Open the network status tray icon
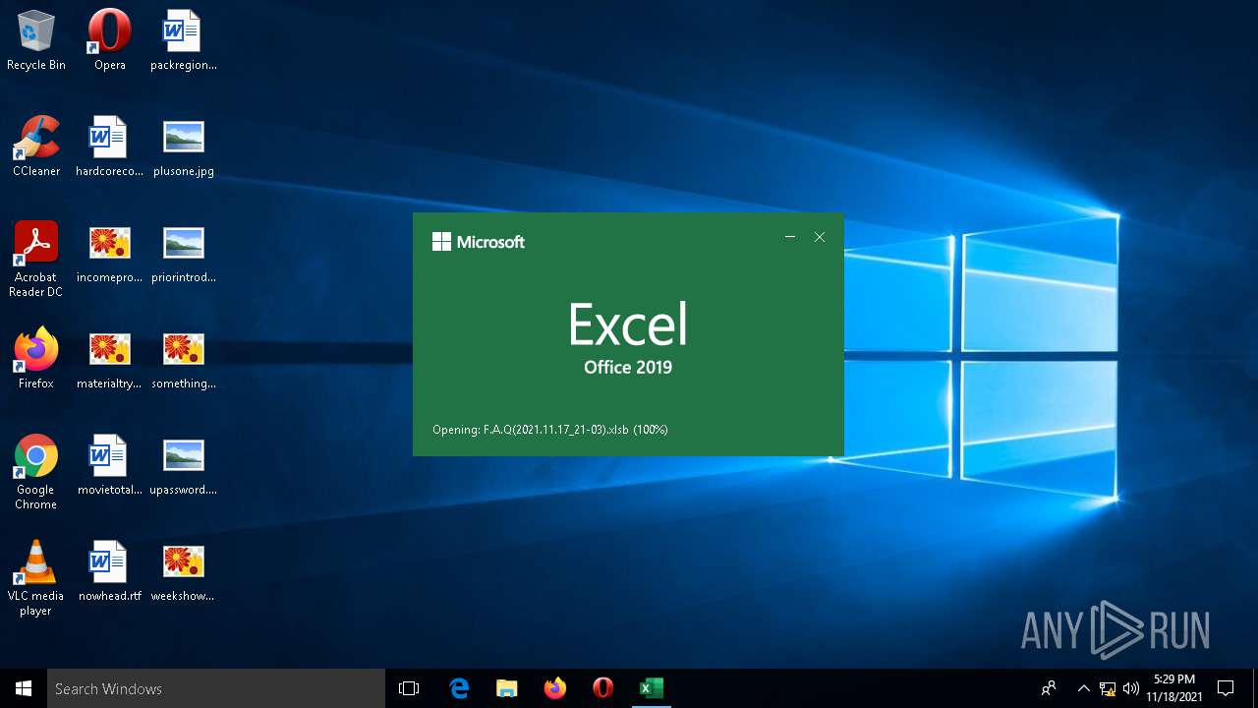 pyautogui.click(x=1108, y=688)
